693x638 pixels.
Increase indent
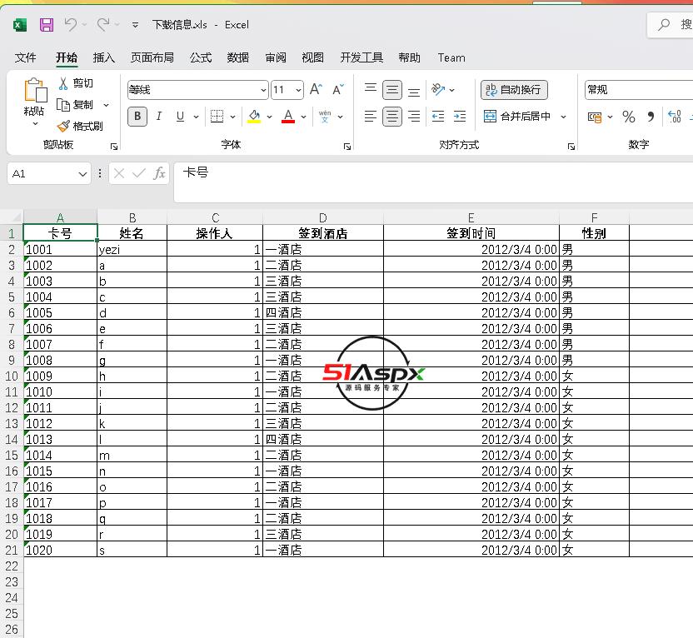point(460,117)
